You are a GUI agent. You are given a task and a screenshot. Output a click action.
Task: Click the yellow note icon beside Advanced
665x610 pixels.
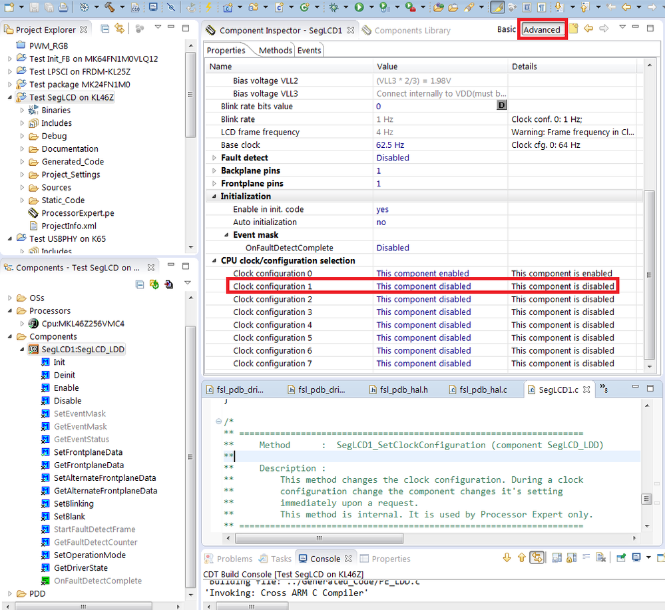(573, 29)
